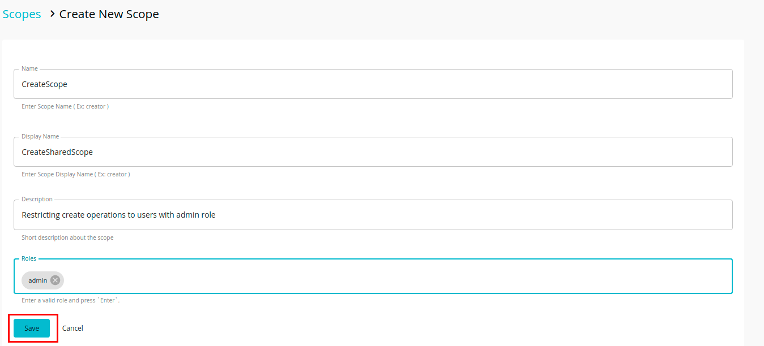Click the scope description helper text
The image size is (764, 346).
point(67,237)
